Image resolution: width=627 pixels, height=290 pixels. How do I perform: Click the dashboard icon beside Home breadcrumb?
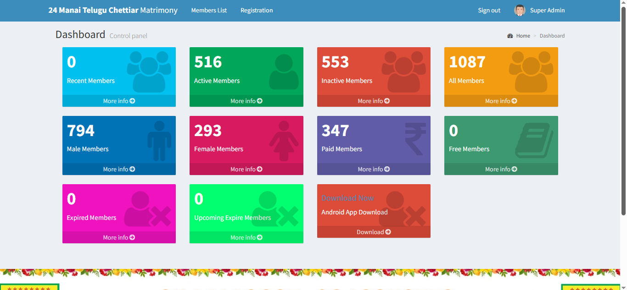[510, 36]
